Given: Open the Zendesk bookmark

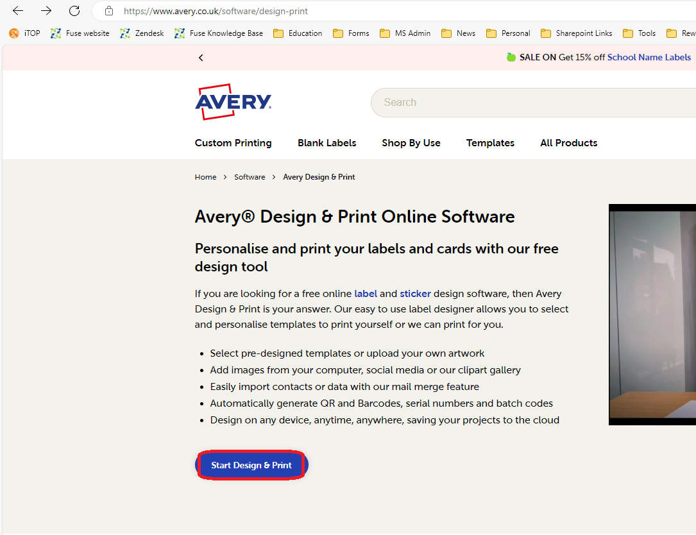Looking at the screenshot, I should [142, 33].
